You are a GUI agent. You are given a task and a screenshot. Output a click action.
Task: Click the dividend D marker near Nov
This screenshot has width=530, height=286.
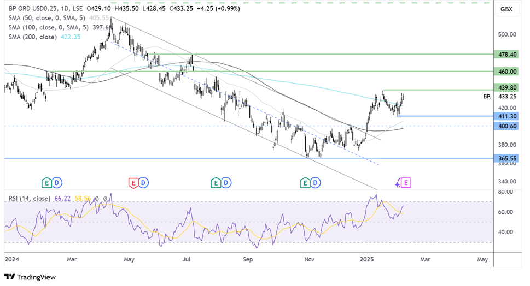pyautogui.click(x=316, y=183)
